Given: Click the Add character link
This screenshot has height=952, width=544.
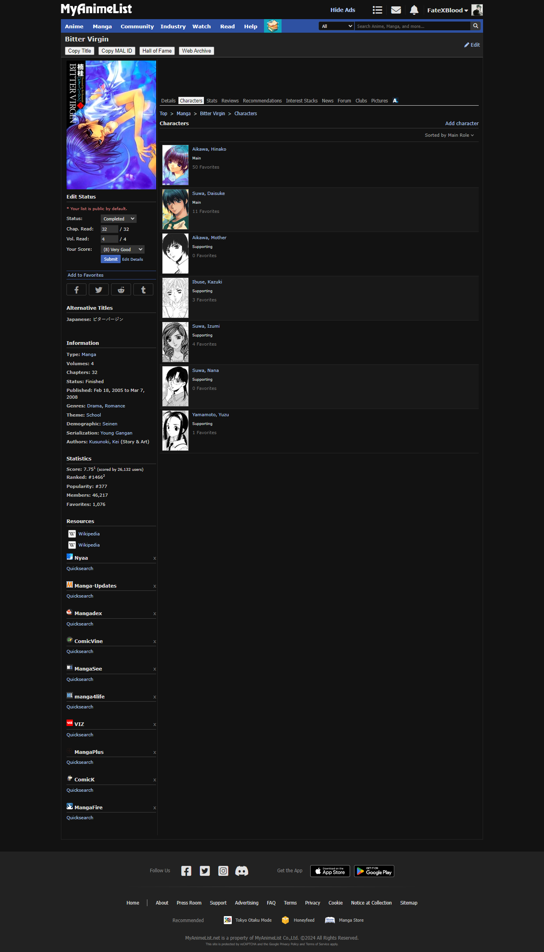Looking at the screenshot, I should point(462,124).
